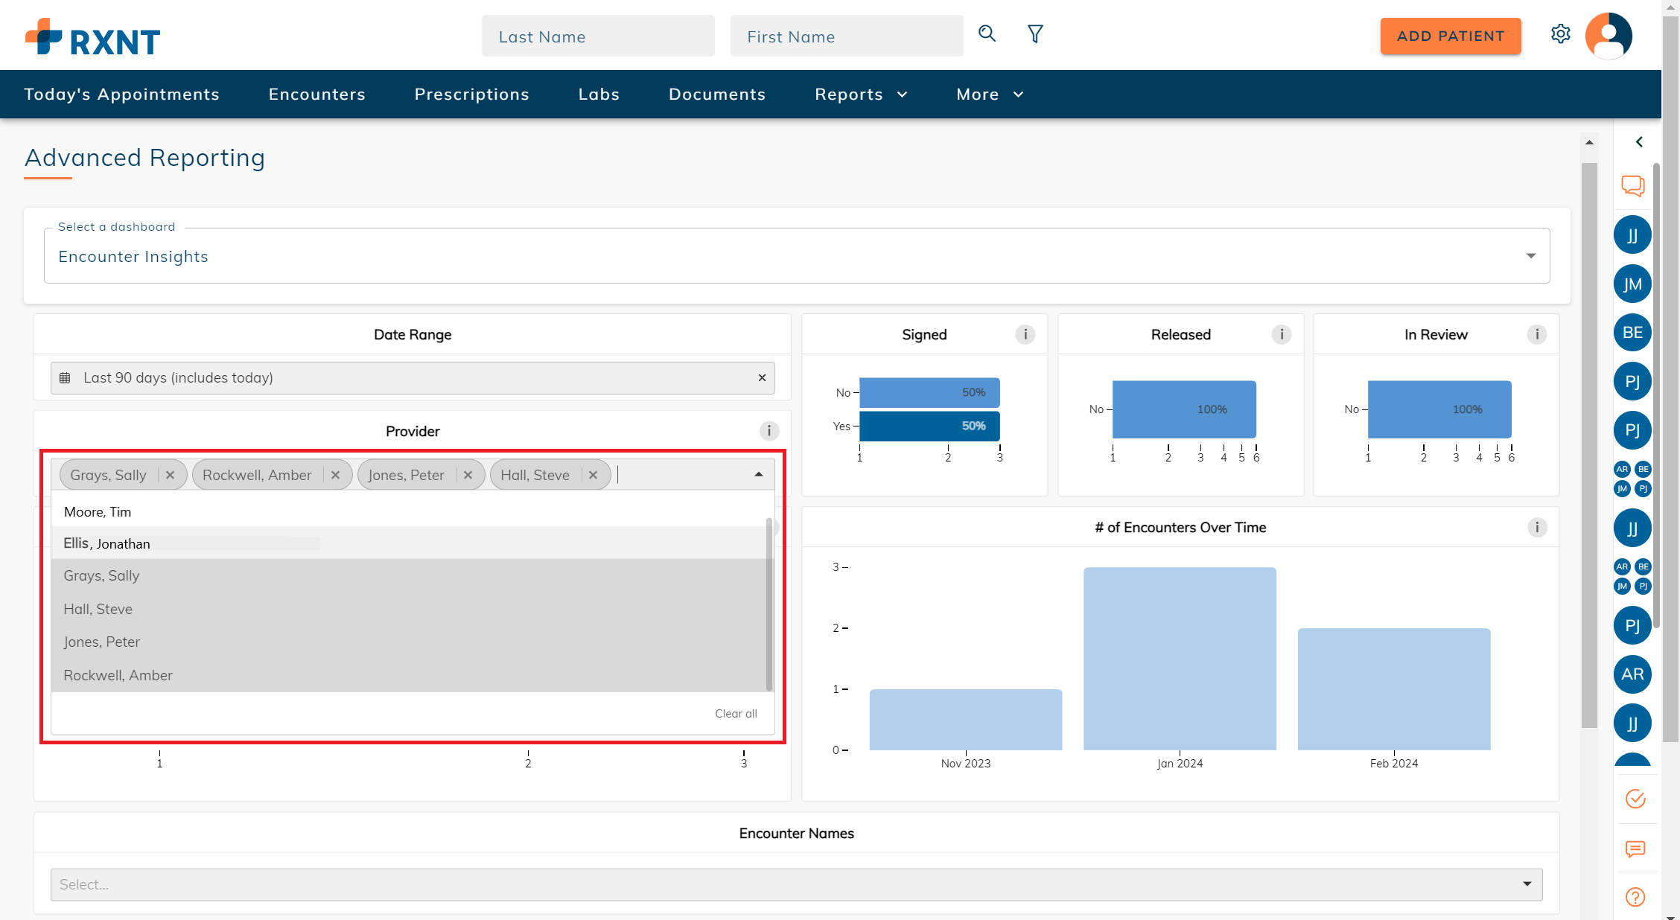Viewport: 1680px width, 920px height.
Task: Remove the Jones, Peter provider chip
Action: 468,475
